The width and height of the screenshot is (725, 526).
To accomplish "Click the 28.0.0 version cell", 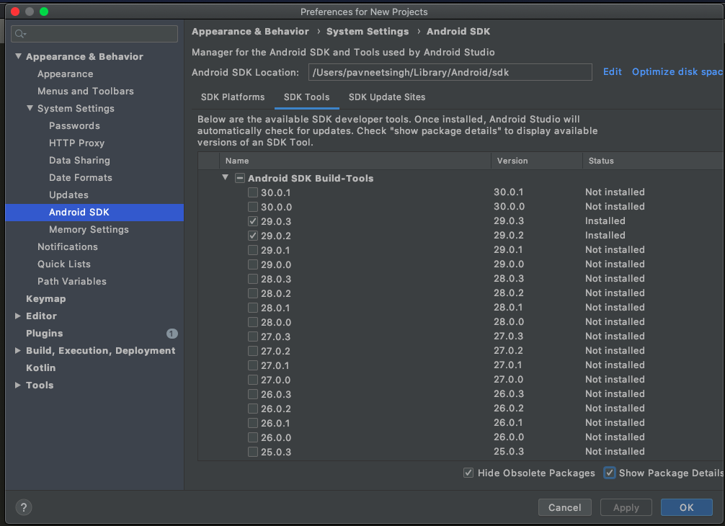I will click(x=509, y=321).
